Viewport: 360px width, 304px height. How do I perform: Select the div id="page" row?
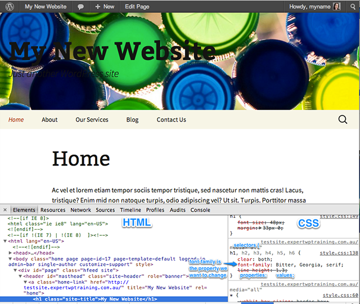tap(69, 270)
